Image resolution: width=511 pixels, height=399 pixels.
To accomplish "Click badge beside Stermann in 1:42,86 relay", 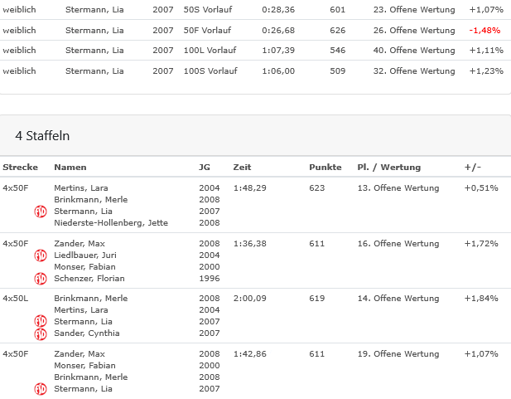I will point(40,389).
